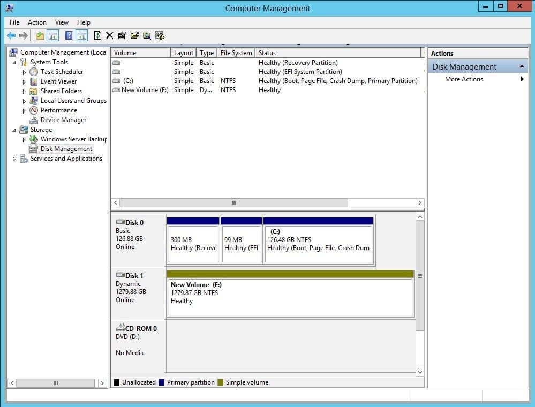Select Device Manager icon in tree
This screenshot has height=407, width=535.
tap(33, 120)
